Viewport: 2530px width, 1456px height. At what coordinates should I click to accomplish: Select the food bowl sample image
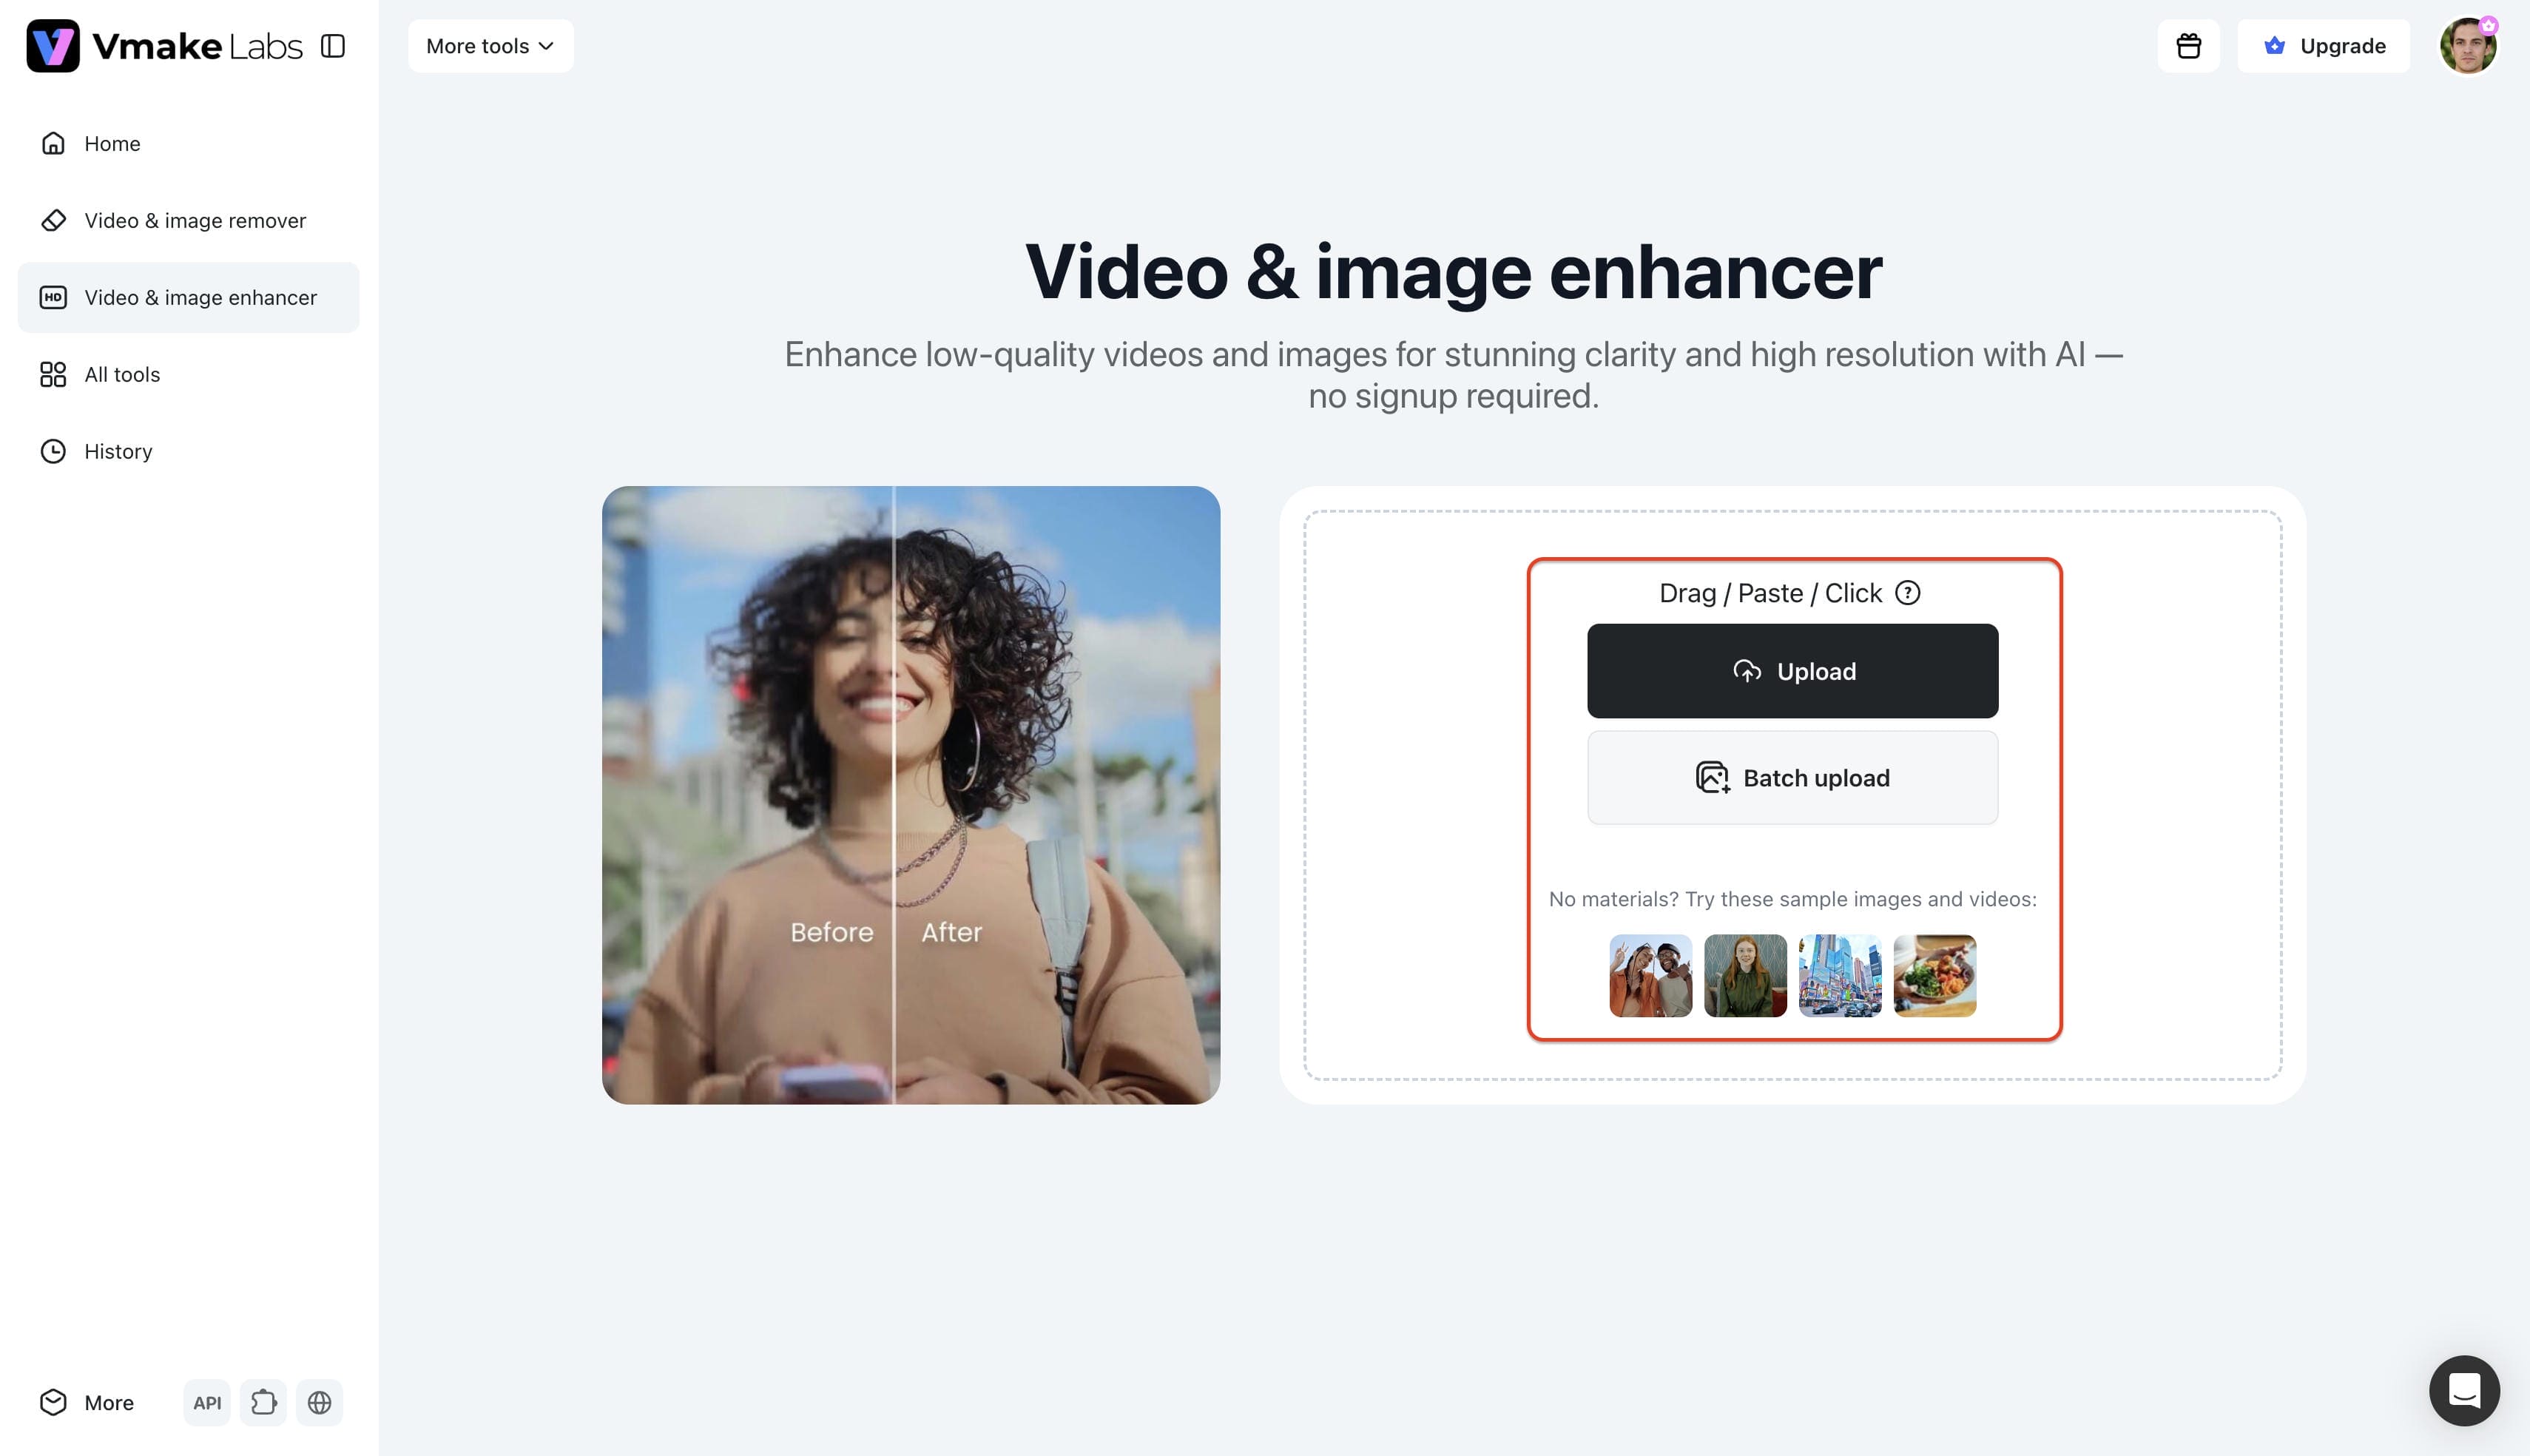[1935, 976]
